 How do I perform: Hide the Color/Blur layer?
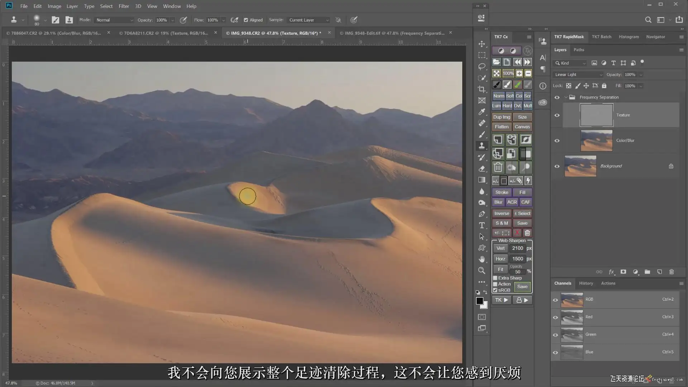tap(557, 141)
